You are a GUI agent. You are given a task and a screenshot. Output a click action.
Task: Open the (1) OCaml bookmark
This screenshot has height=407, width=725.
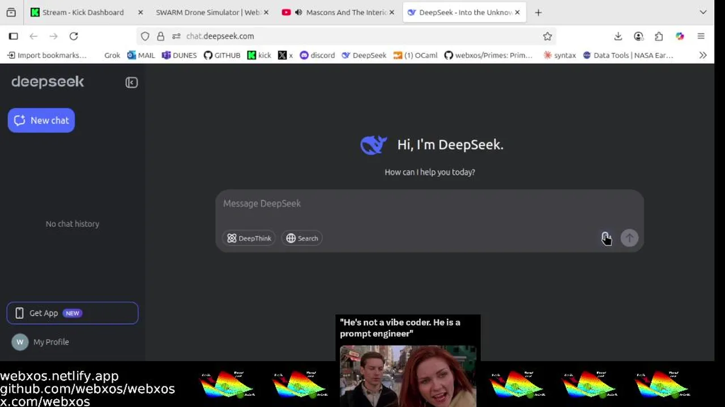click(x=415, y=55)
